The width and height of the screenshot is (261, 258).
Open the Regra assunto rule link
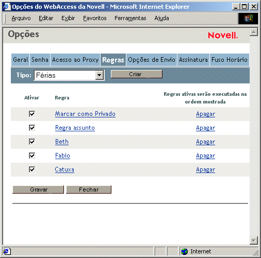(75, 128)
